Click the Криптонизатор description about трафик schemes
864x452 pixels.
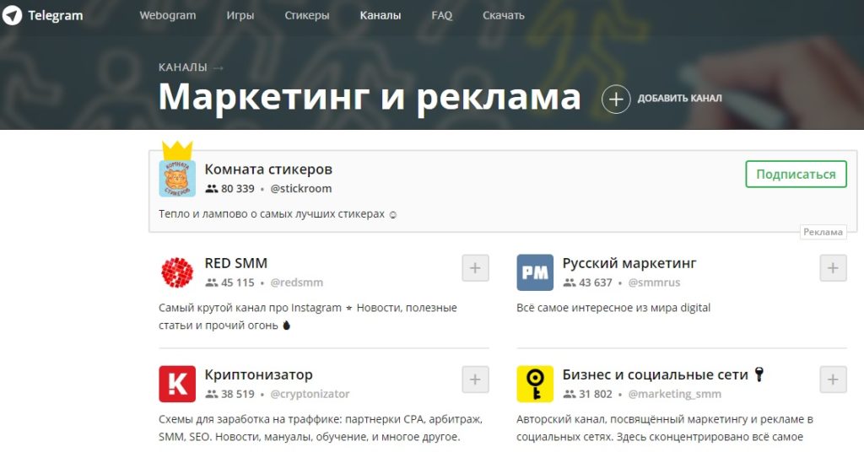[321, 428]
